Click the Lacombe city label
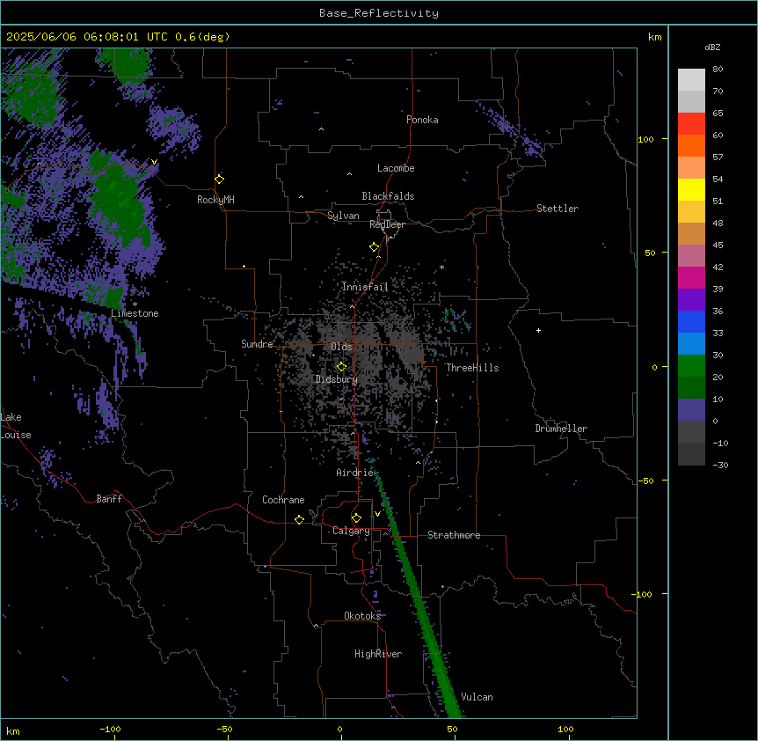758x741 pixels. 396,168
